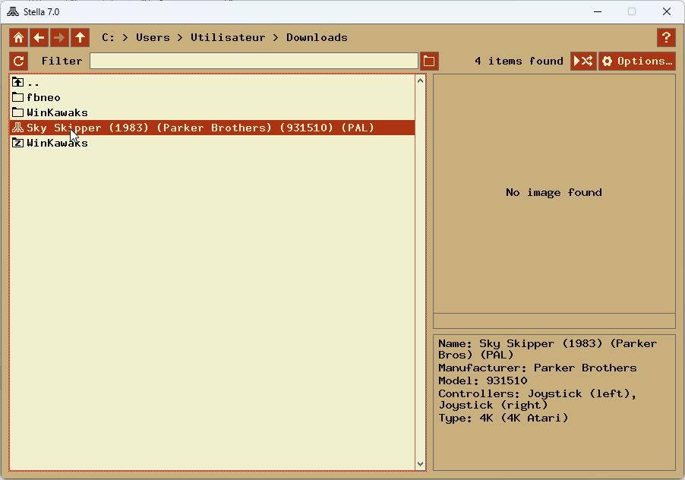Image resolution: width=685 pixels, height=480 pixels.
Task: Select the Sky Skipper ROM entry
Action: pyautogui.click(x=212, y=128)
